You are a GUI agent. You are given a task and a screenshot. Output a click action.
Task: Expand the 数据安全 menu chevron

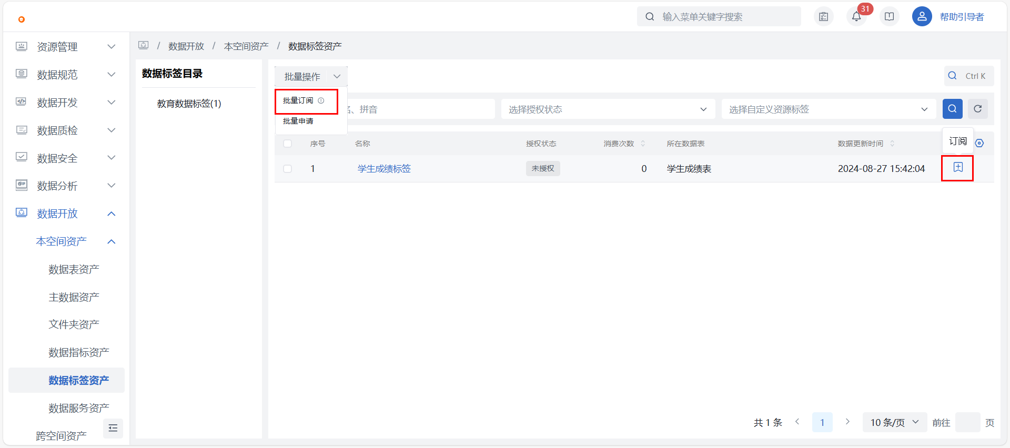click(x=112, y=157)
